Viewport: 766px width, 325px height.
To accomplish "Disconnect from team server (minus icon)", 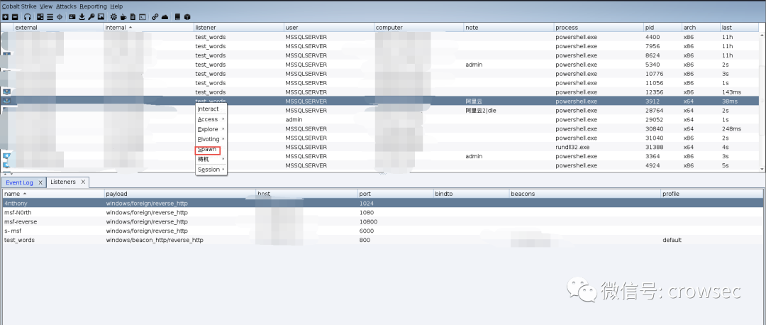I will click(15, 16).
